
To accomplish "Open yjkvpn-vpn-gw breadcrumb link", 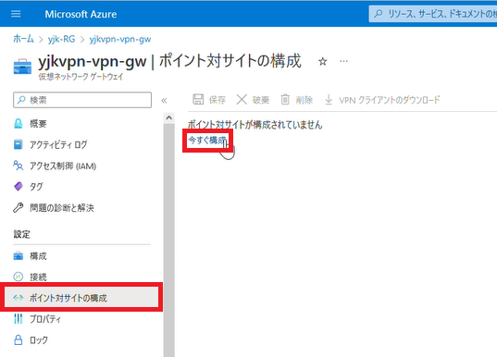I will click(120, 39).
